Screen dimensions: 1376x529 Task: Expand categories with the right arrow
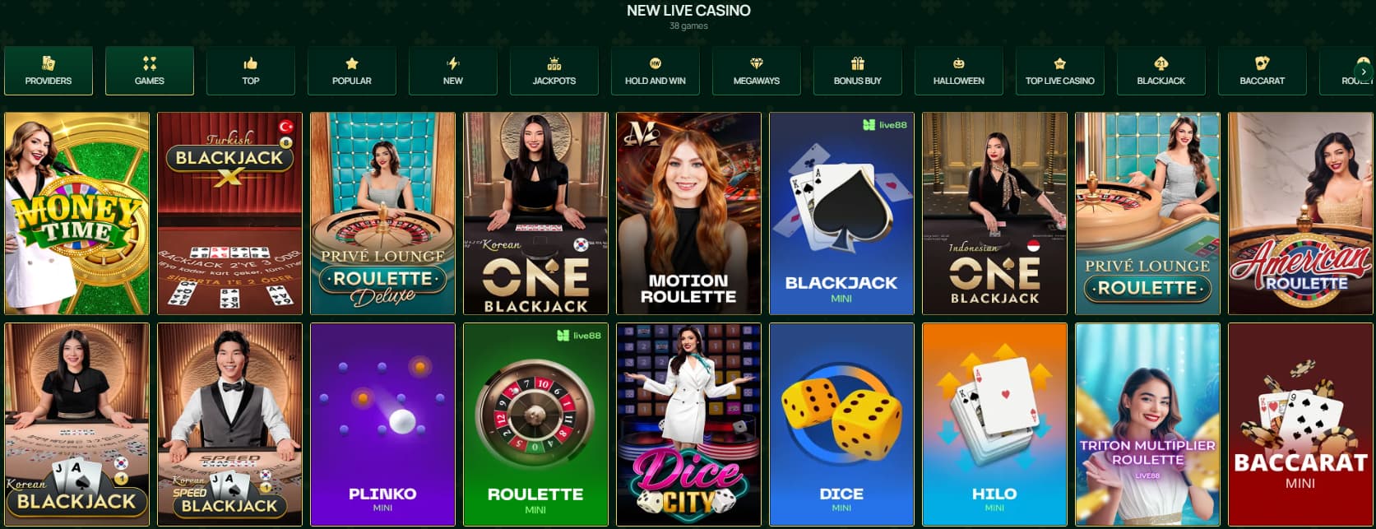pos(1364,72)
